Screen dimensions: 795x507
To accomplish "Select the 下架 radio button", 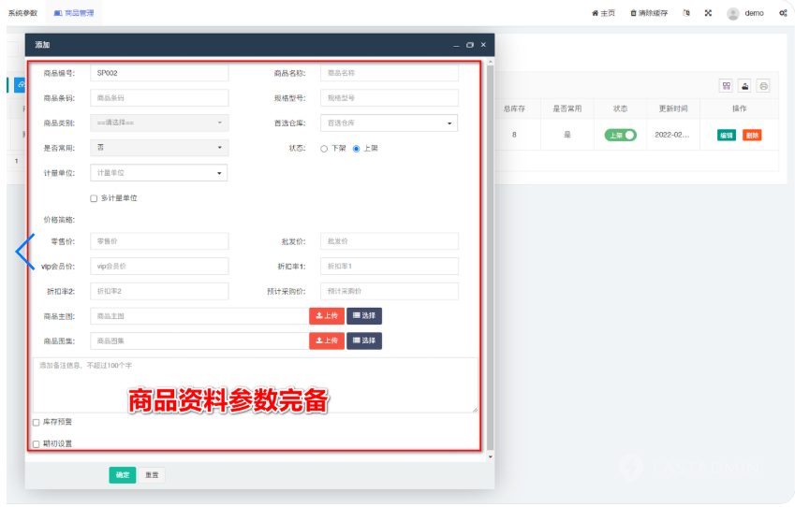I will (x=324, y=148).
